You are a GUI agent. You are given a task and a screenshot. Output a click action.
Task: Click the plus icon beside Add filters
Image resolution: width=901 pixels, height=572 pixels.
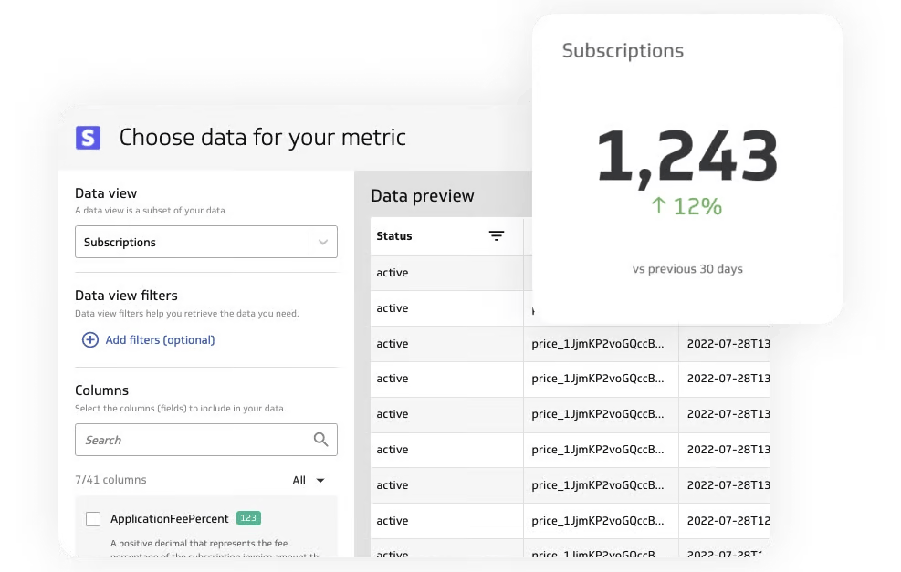pyautogui.click(x=89, y=338)
